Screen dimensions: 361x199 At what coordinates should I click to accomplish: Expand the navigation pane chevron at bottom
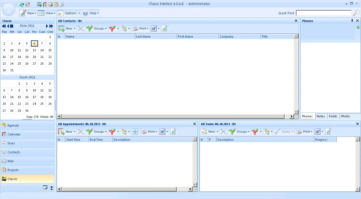coord(51,188)
